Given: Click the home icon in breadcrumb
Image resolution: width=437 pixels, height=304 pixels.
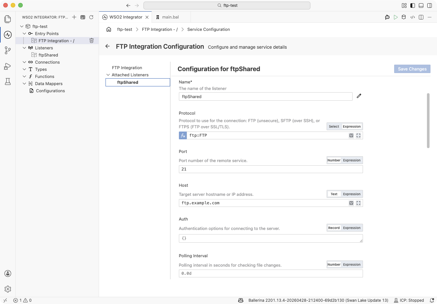Looking at the screenshot, I should click(109, 29).
